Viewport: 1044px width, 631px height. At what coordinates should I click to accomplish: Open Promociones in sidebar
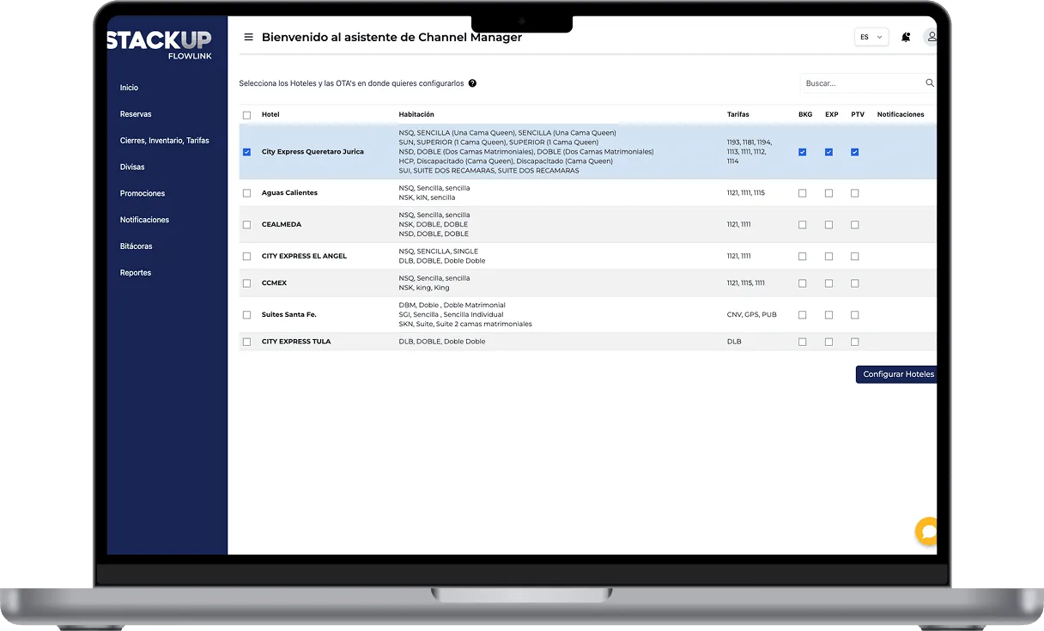click(143, 194)
